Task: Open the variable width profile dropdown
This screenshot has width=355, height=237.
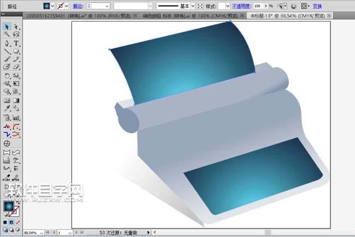Action: (150, 6)
